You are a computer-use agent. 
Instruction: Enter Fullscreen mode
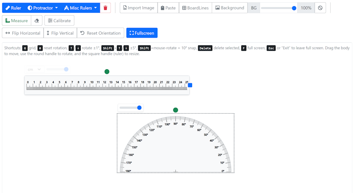(x=142, y=33)
